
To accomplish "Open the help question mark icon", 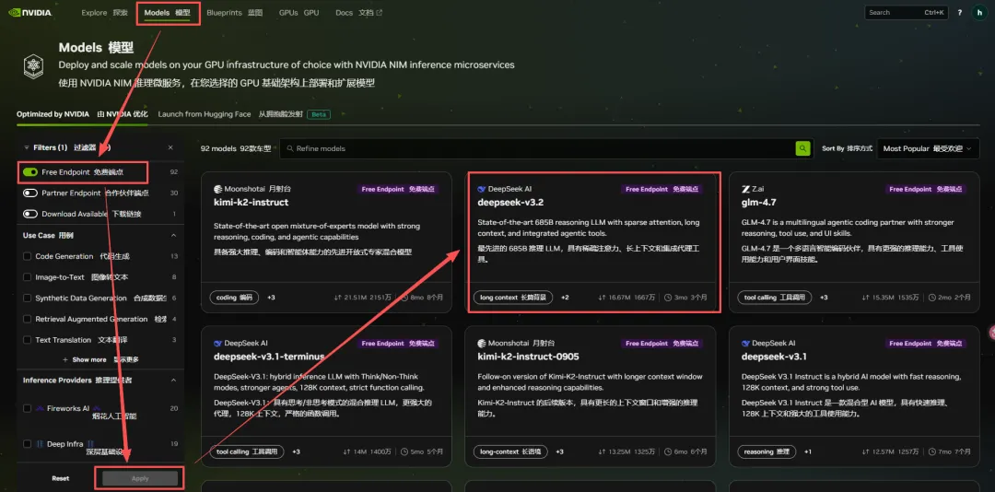I will click(959, 13).
